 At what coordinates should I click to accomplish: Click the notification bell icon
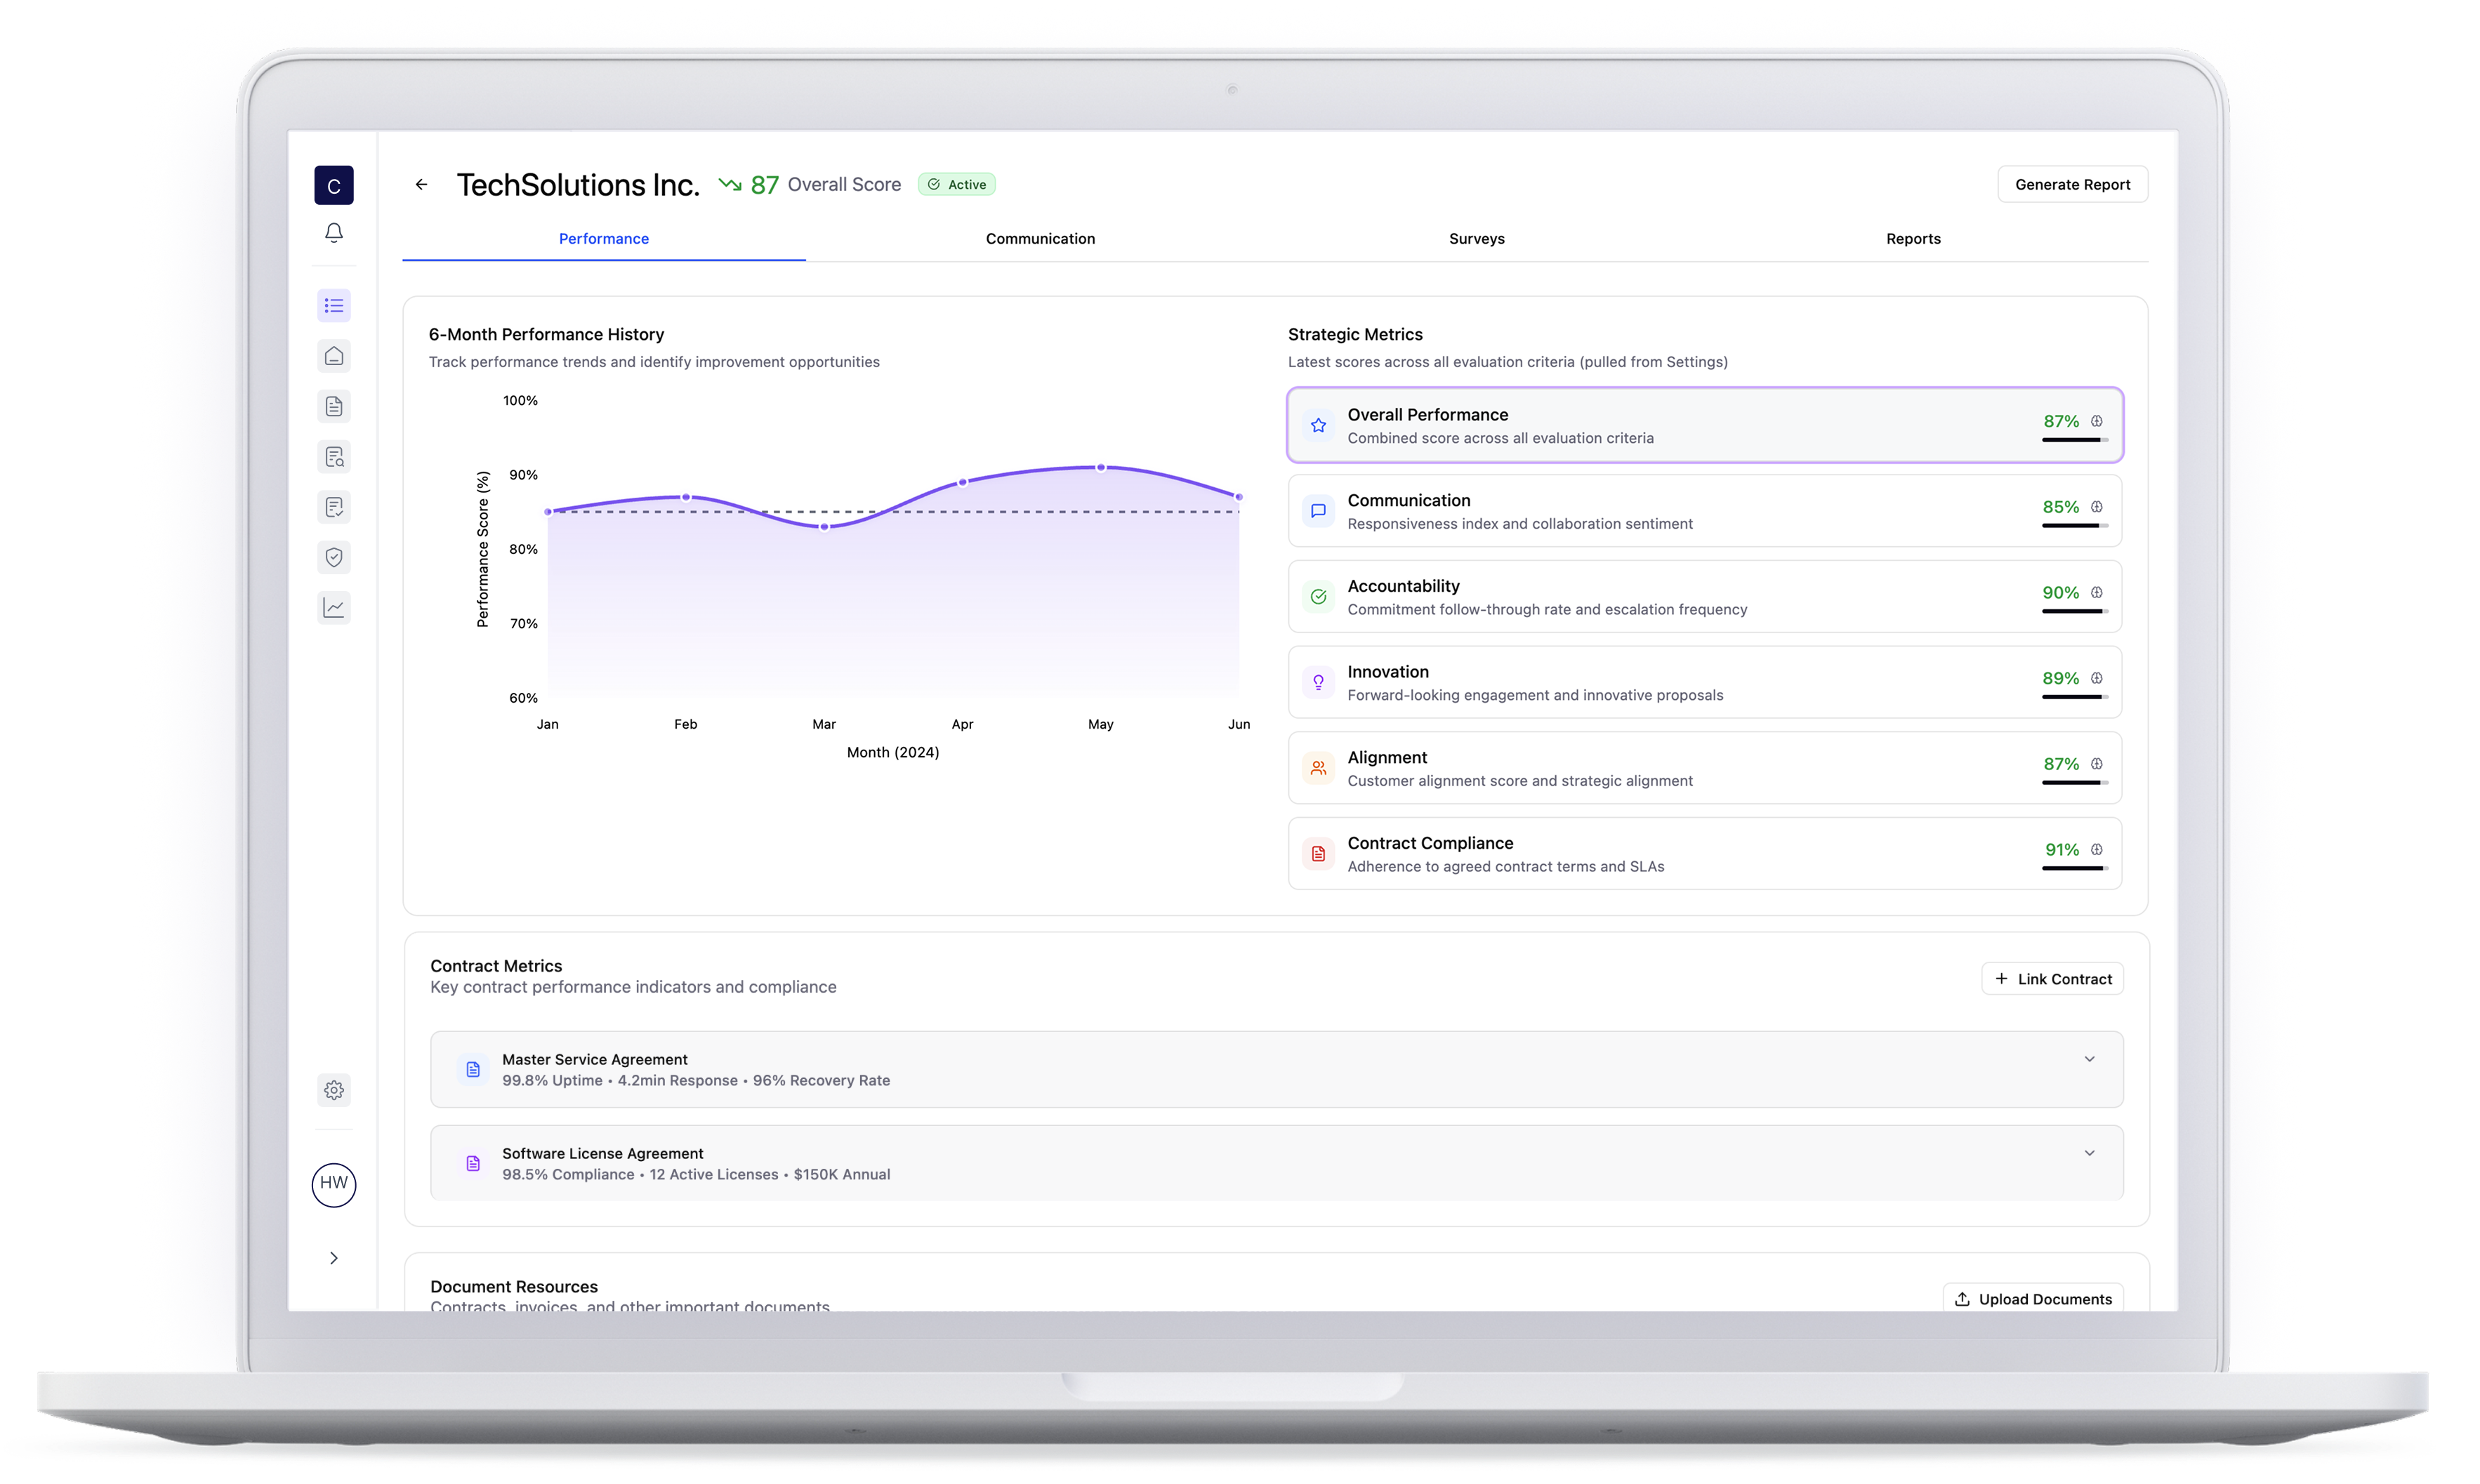pyautogui.click(x=334, y=232)
